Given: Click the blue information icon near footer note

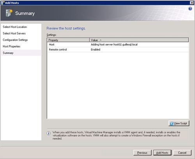Looking at the screenshot, I should (48, 133).
